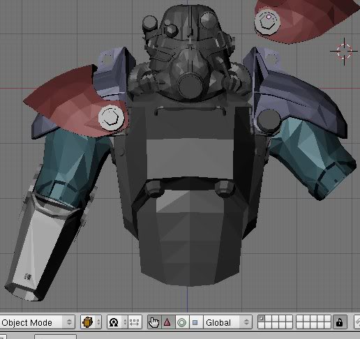360x339 pixels.
Task: Toggle layer 11 button below layer 1
Action: [x=262, y=326]
